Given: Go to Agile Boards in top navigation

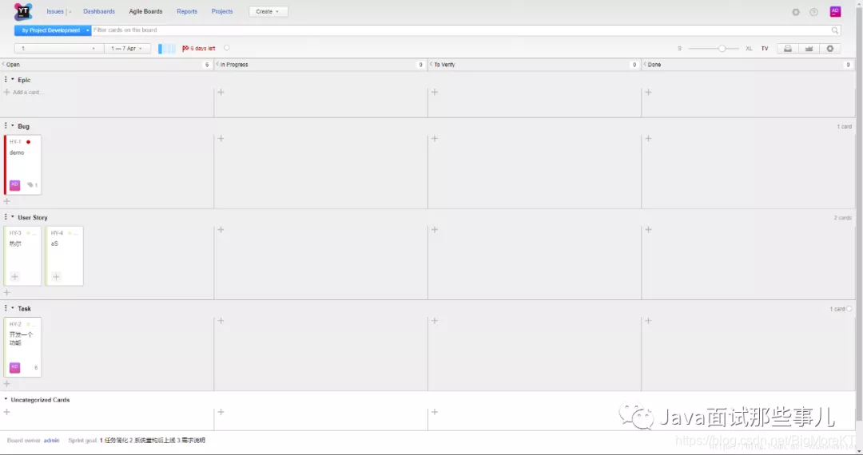Looking at the screenshot, I should 146,11.
